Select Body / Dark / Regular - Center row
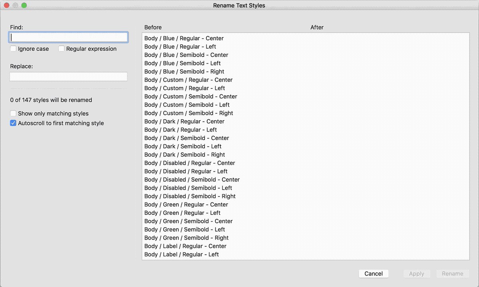Image resolution: width=479 pixels, height=287 pixels. tap(306, 122)
